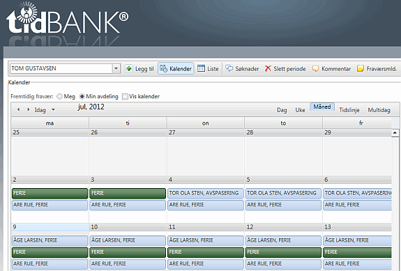This screenshot has height=271, width=401.
Task: Select green FERIE entry on July 2
Action: 50,194
